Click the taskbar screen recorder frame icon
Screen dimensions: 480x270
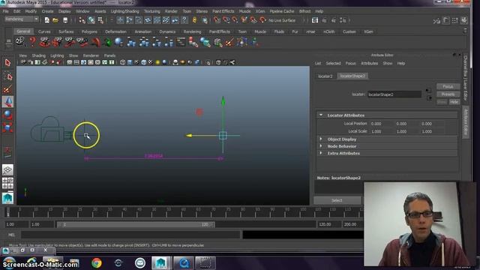click(x=205, y=263)
